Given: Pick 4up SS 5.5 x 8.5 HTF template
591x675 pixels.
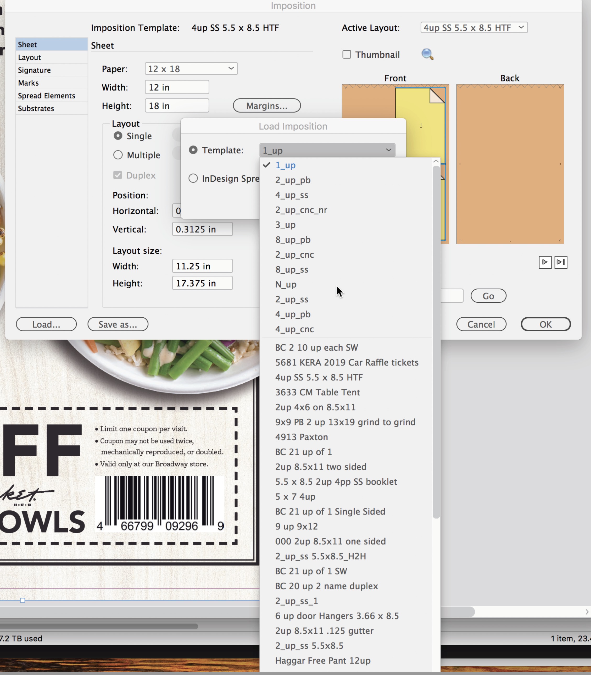Looking at the screenshot, I should click(x=319, y=377).
